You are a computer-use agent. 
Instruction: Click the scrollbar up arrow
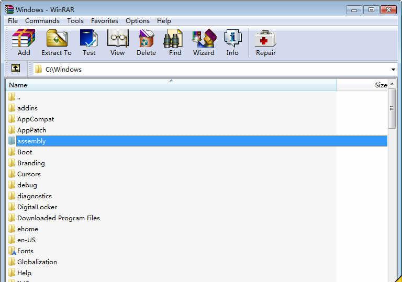click(x=392, y=84)
